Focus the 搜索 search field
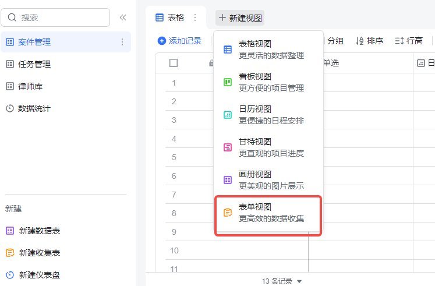435x286 pixels. pyautogui.click(x=55, y=17)
